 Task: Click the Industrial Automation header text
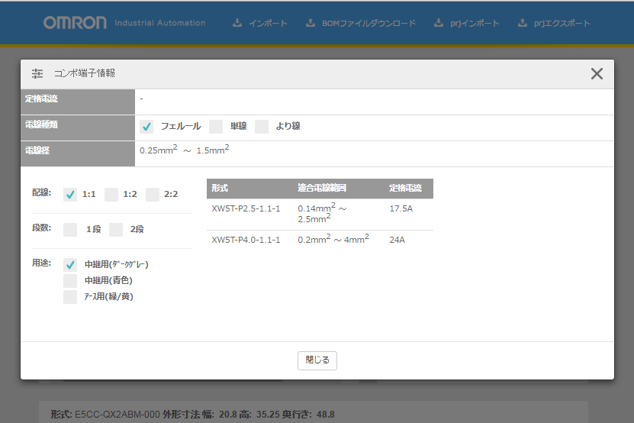(x=159, y=23)
